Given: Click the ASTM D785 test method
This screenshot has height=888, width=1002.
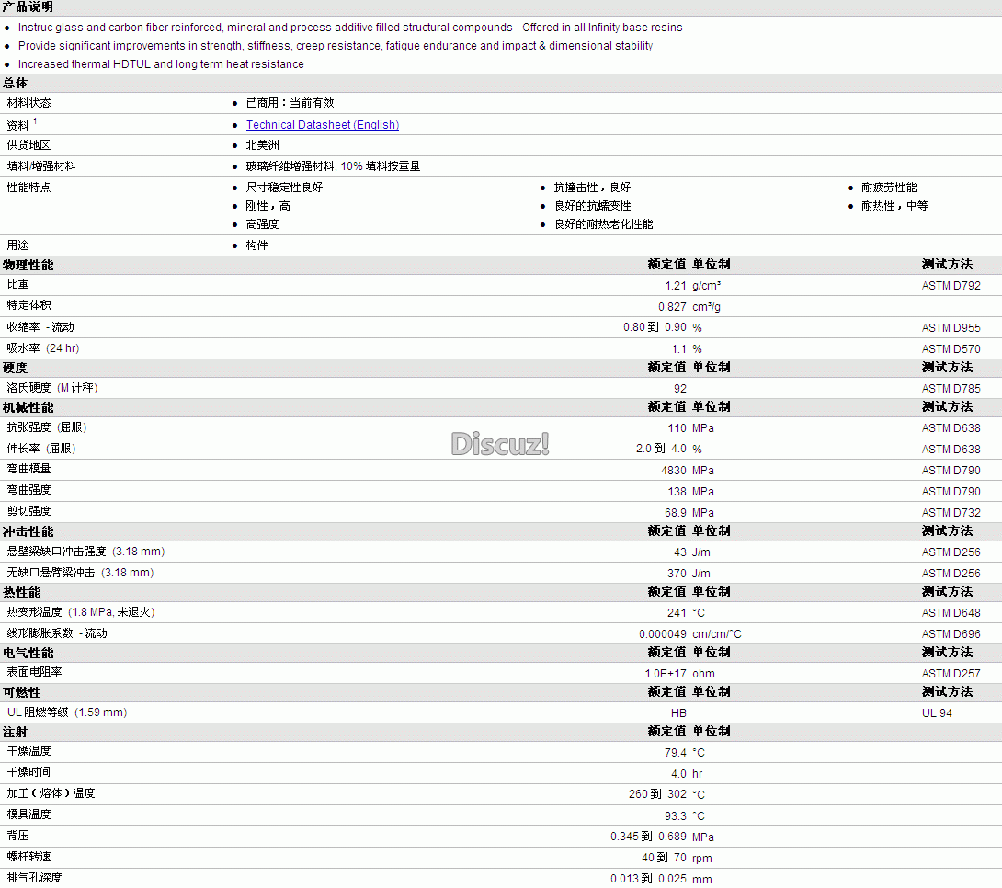Looking at the screenshot, I should (951, 389).
